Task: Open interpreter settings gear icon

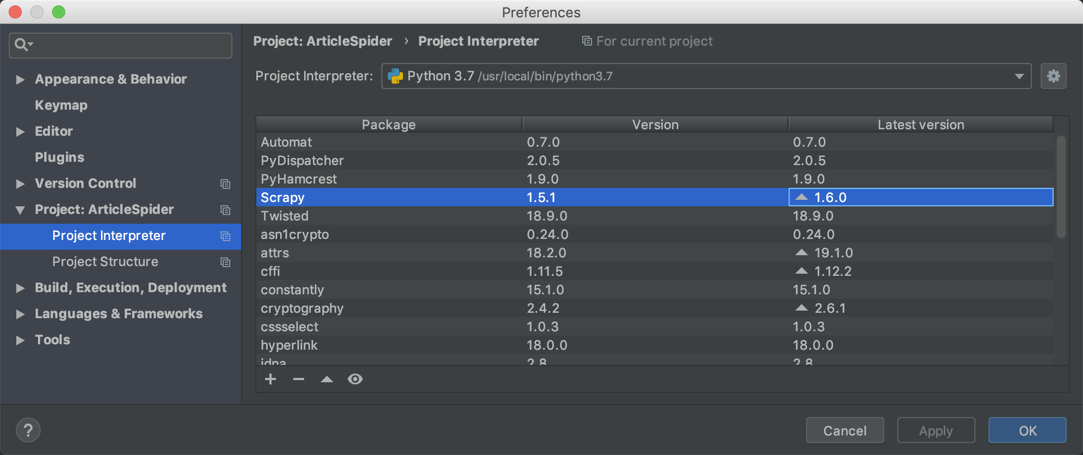Action: (x=1054, y=76)
